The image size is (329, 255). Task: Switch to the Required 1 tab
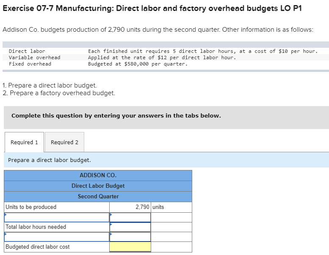[24, 142]
